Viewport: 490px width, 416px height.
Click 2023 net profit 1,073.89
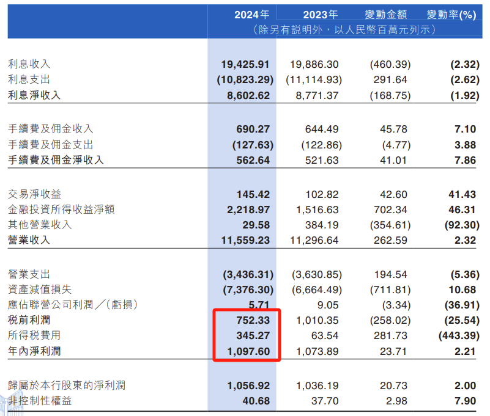(x=317, y=351)
